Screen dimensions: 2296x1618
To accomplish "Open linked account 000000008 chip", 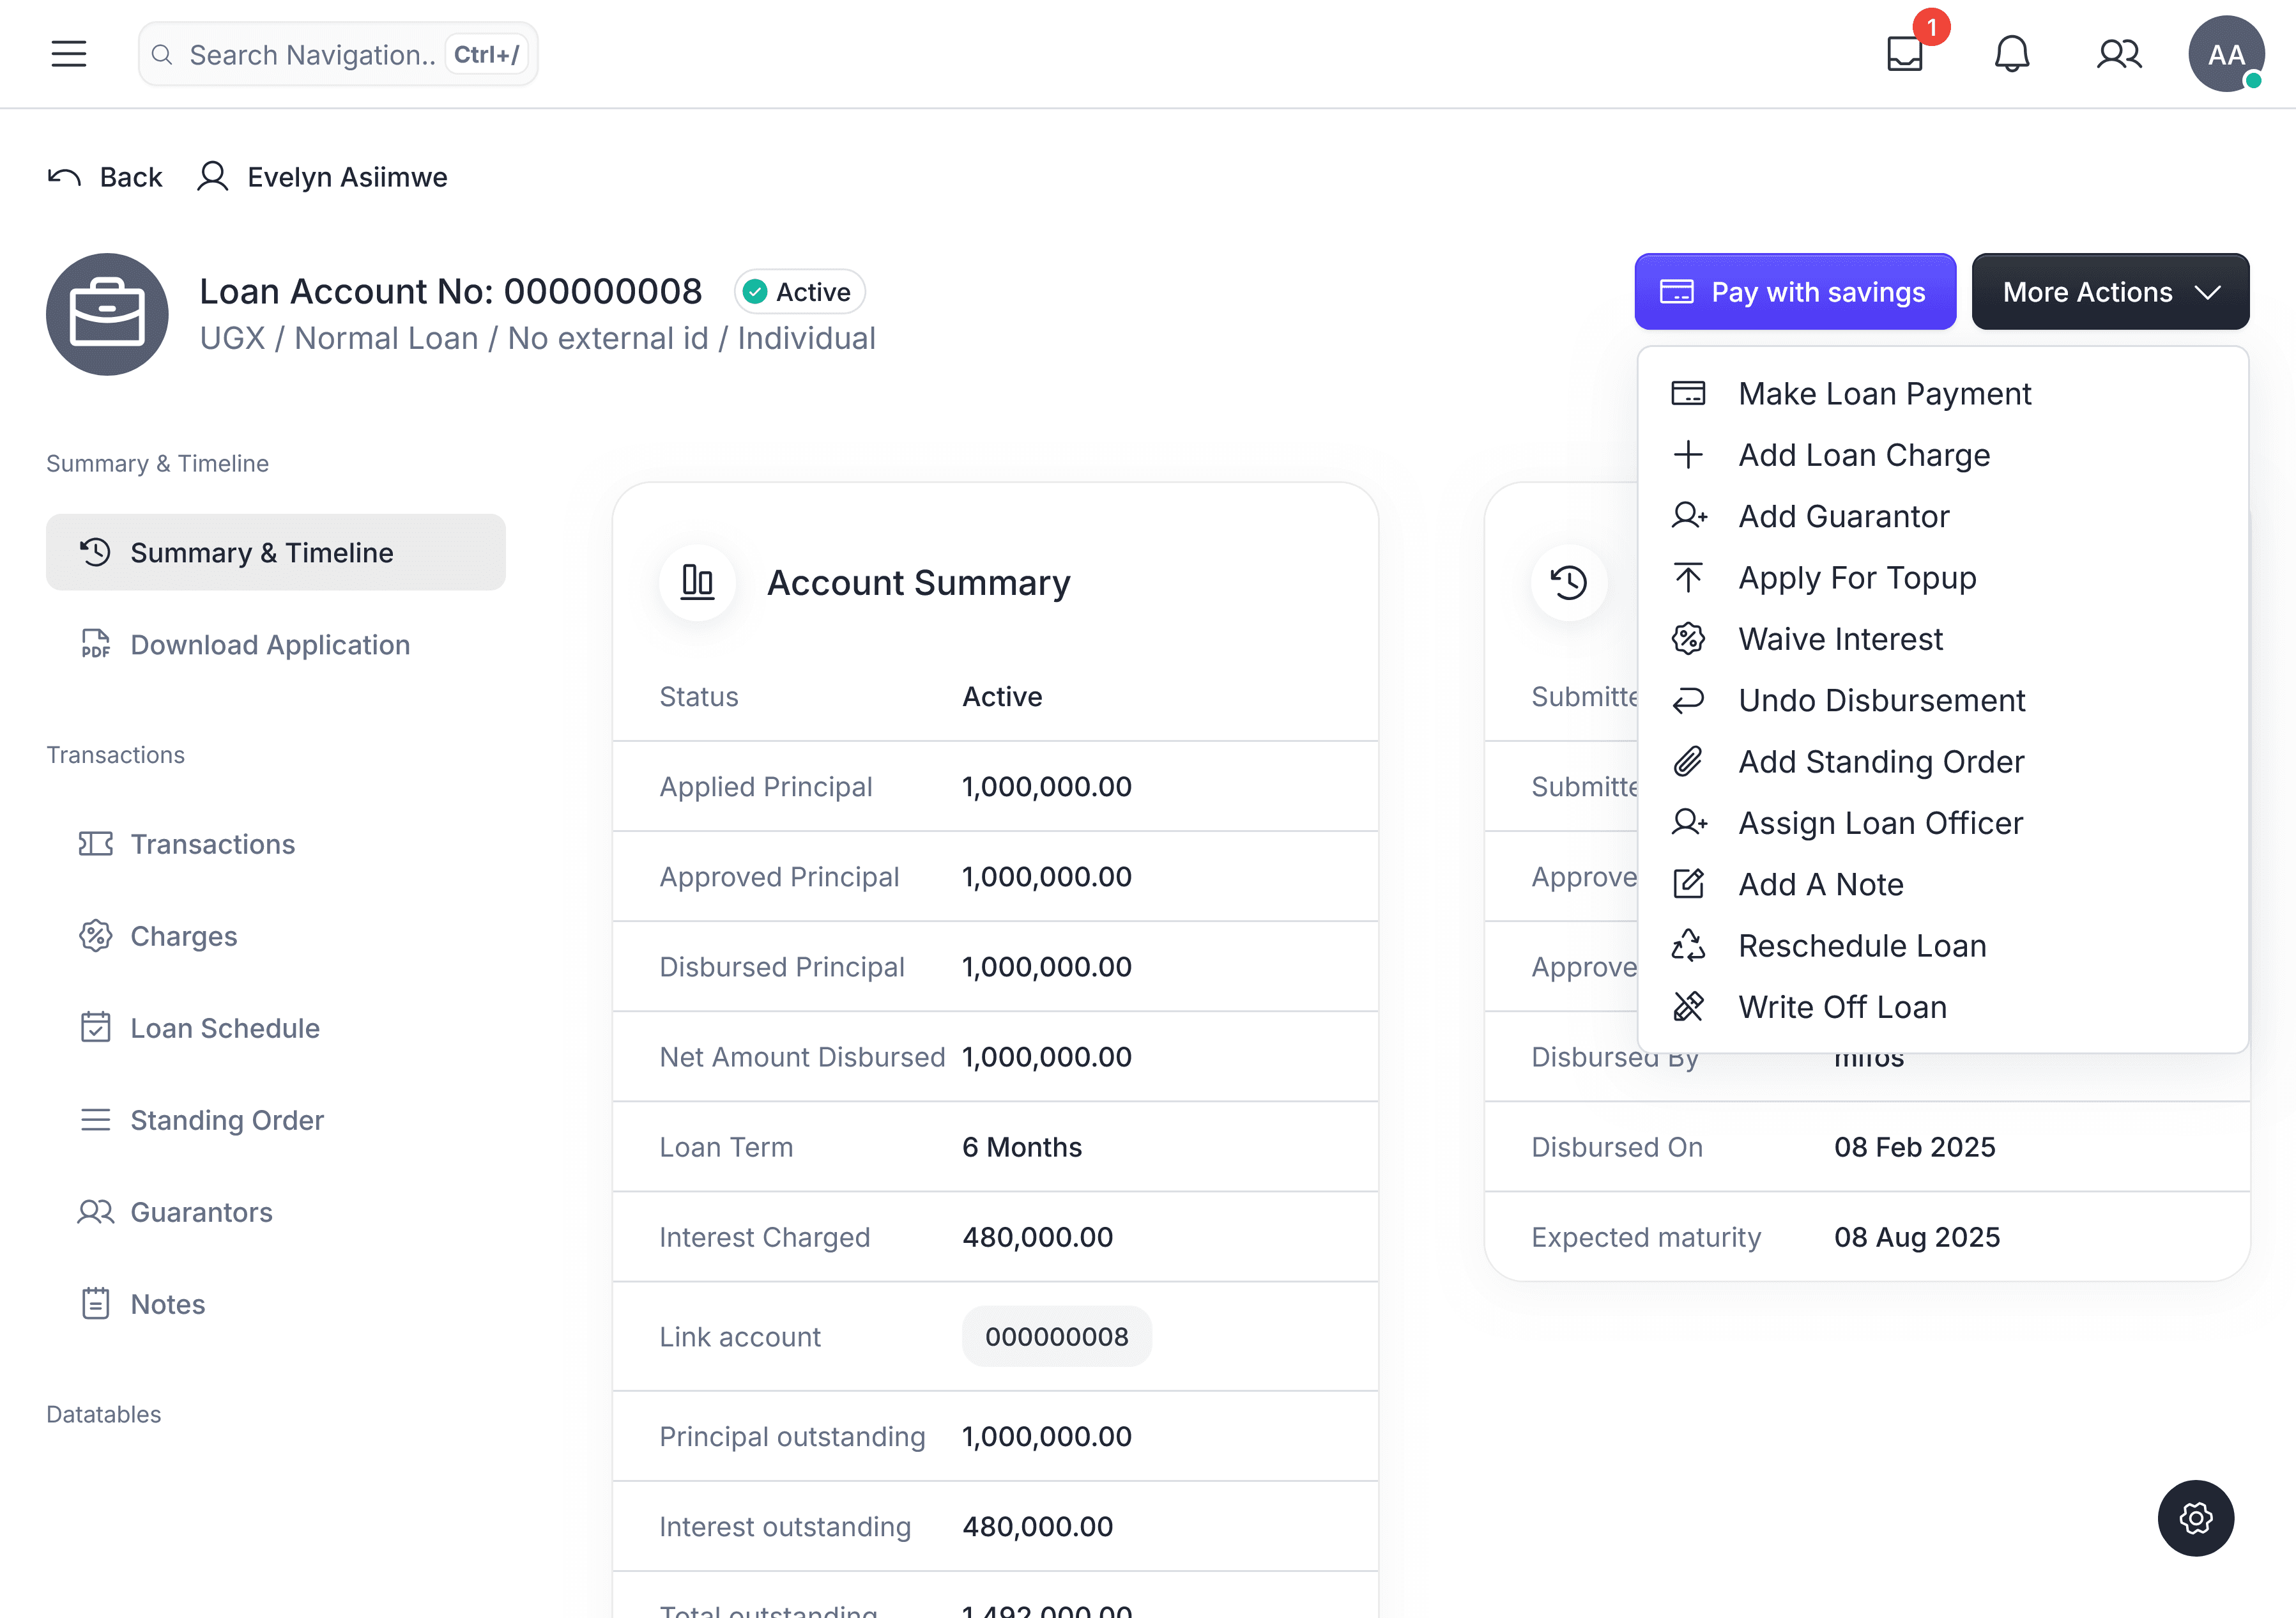I will coord(1056,1336).
